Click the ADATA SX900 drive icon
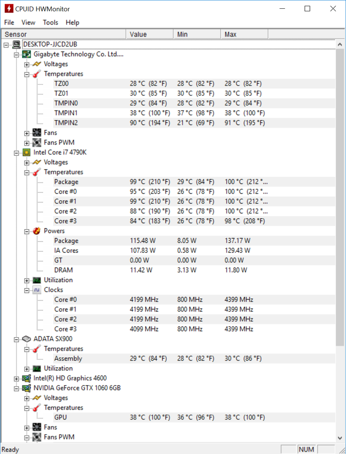346x454 pixels. pyautogui.click(x=26, y=339)
